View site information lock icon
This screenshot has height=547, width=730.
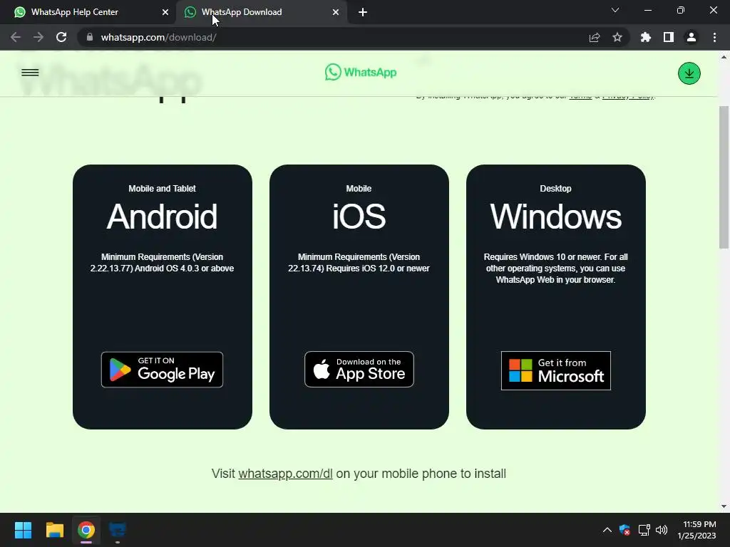coord(90,37)
